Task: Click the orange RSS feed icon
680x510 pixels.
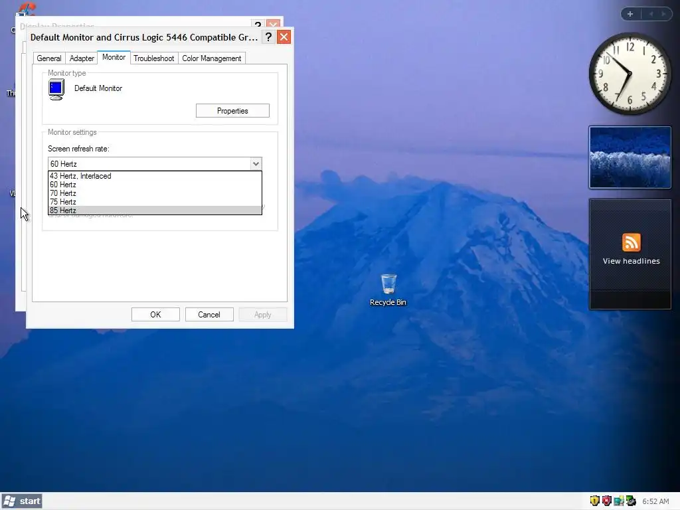Action: (631, 242)
